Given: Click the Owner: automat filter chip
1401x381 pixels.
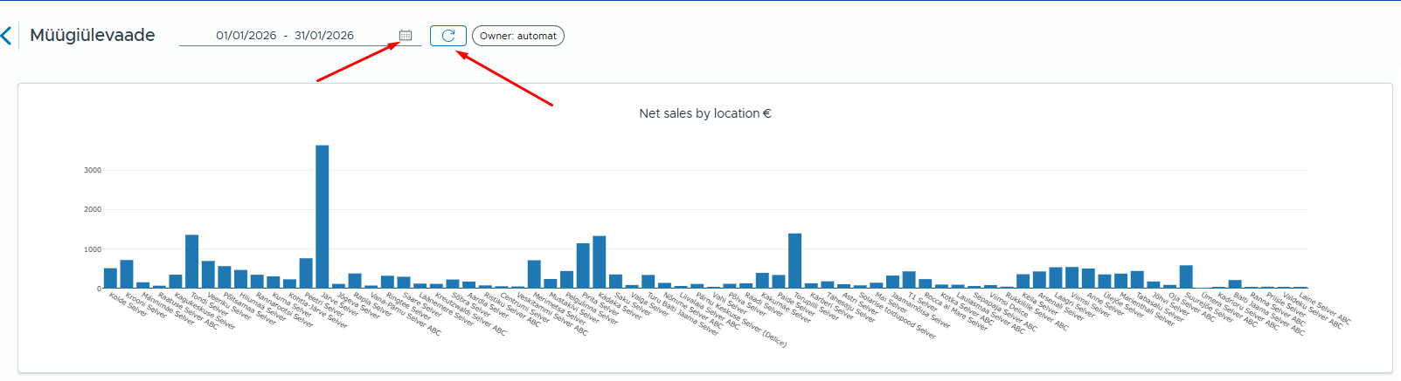Looking at the screenshot, I should (x=517, y=36).
